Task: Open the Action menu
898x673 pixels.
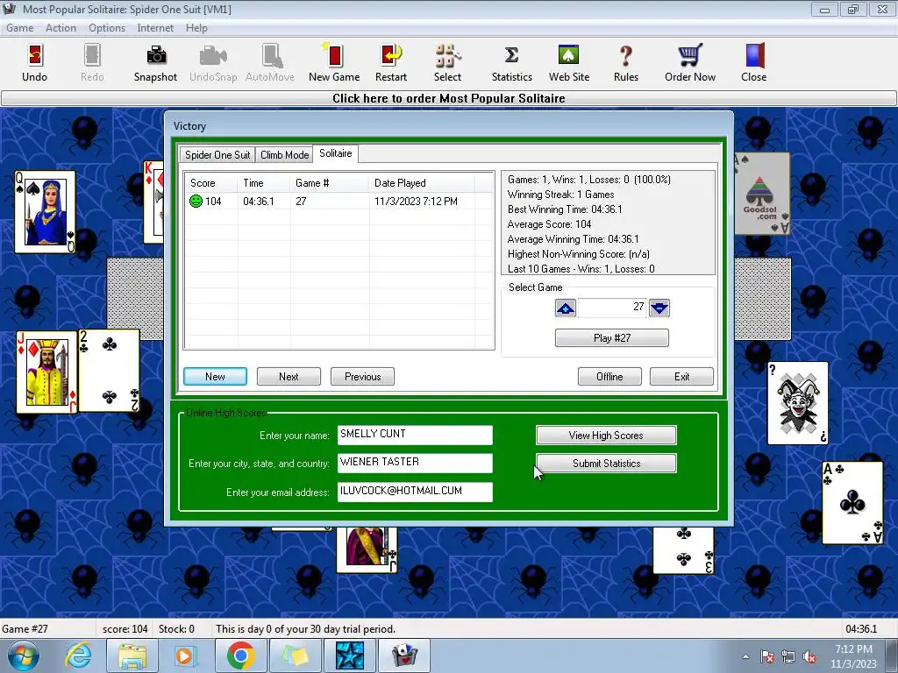Action: [x=61, y=28]
